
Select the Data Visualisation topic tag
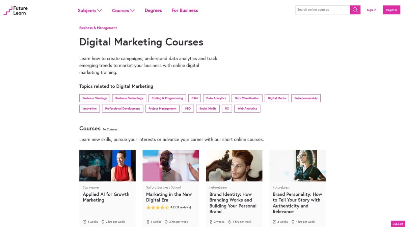247,98
